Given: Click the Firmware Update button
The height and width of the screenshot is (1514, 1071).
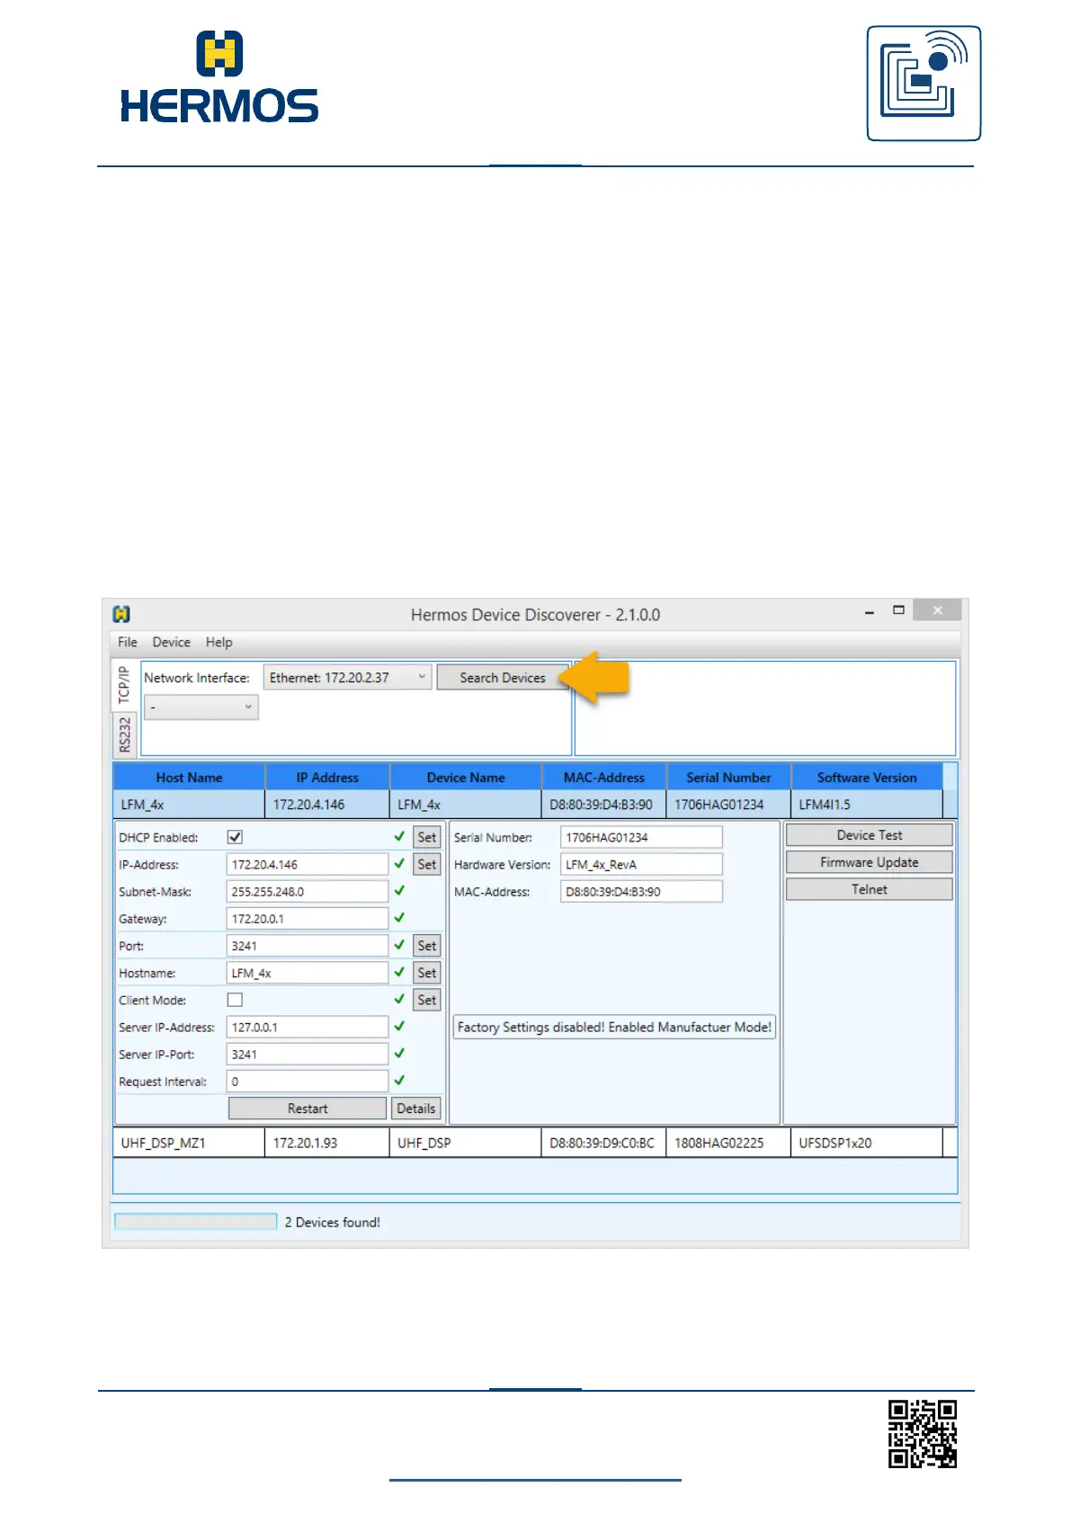Looking at the screenshot, I should (870, 862).
